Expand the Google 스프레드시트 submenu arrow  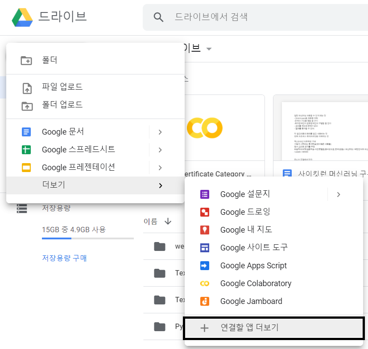coord(160,150)
